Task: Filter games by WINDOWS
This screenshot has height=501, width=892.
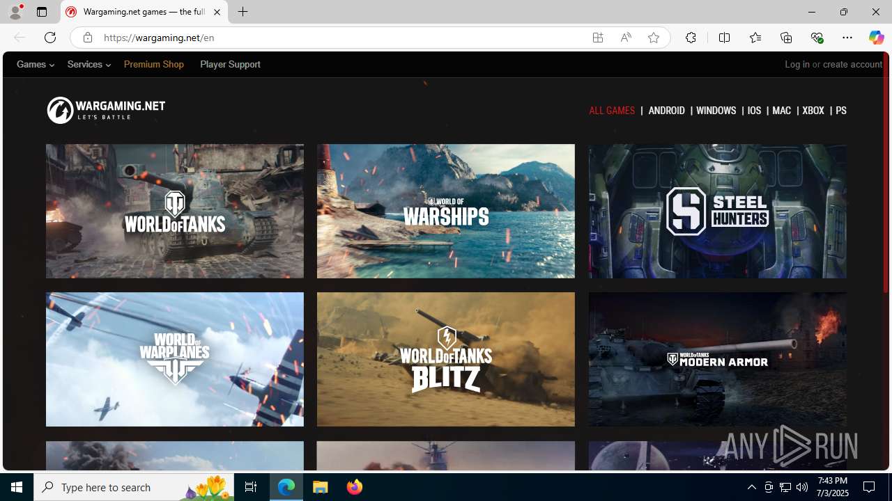Action: [x=716, y=111]
